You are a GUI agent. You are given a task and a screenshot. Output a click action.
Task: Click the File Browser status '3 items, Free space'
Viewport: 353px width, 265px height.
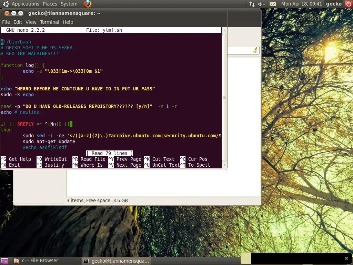tap(97, 200)
